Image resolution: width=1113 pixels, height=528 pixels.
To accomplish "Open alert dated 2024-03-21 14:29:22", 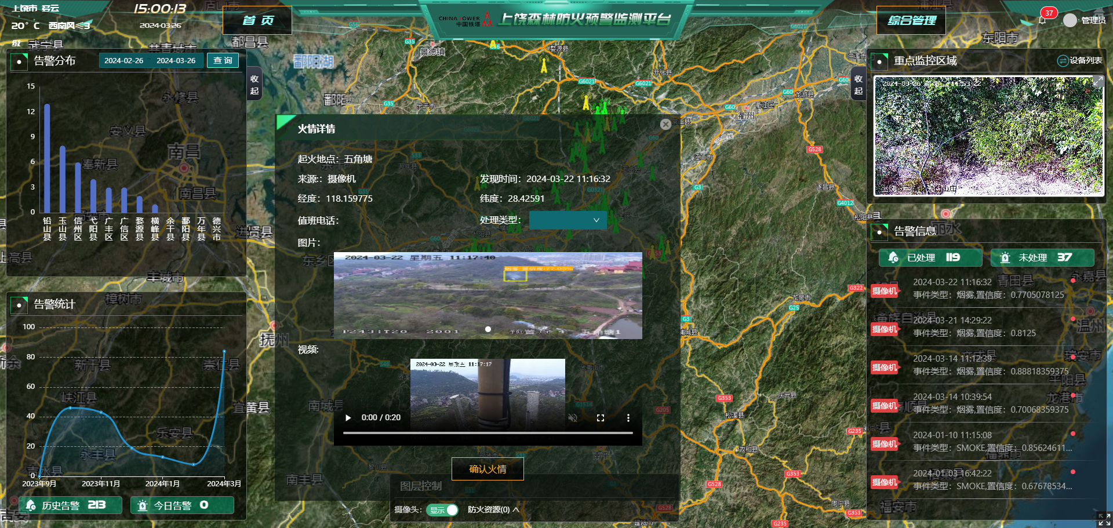I will (x=985, y=327).
